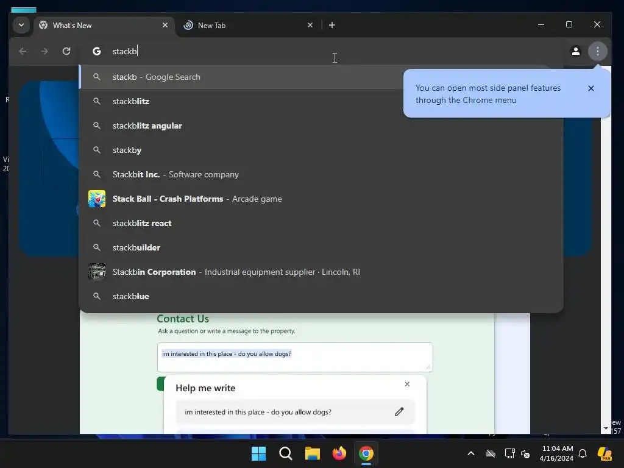
Task: Click the Contact Us heading
Action: 183,319
